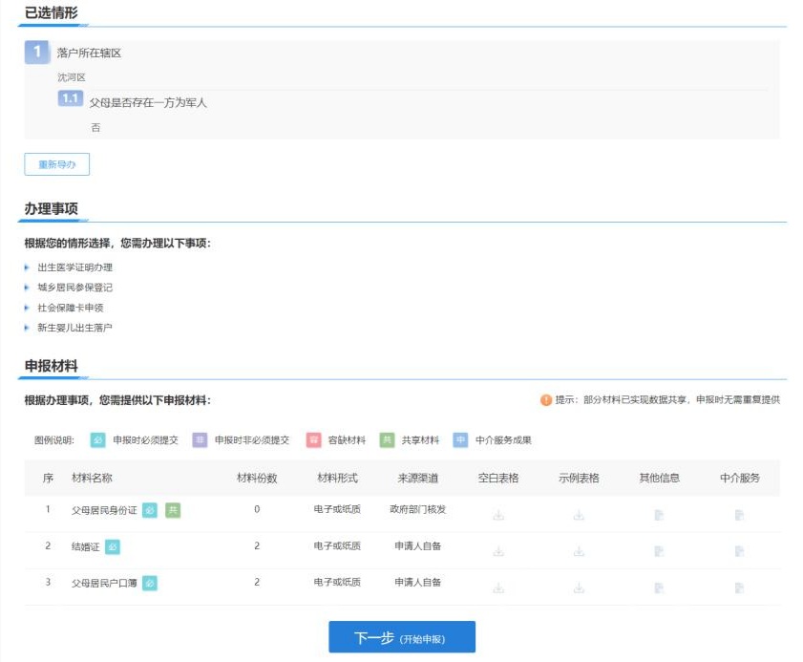Screen dimensions: 803x662
Task: Download blank form for 父母居民身份证
Action: point(497,515)
